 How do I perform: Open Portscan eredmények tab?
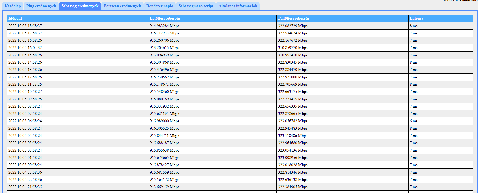pyautogui.click(x=122, y=6)
